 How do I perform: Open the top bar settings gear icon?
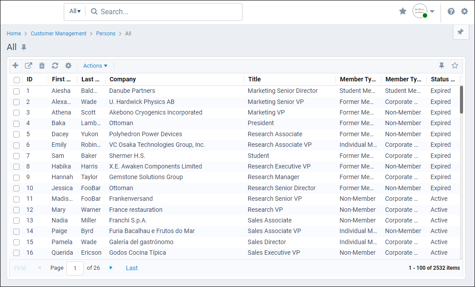coord(464,11)
